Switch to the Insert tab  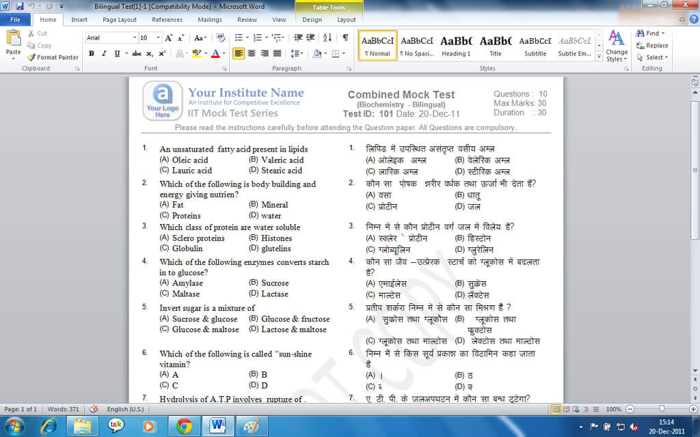coord(79,20)
